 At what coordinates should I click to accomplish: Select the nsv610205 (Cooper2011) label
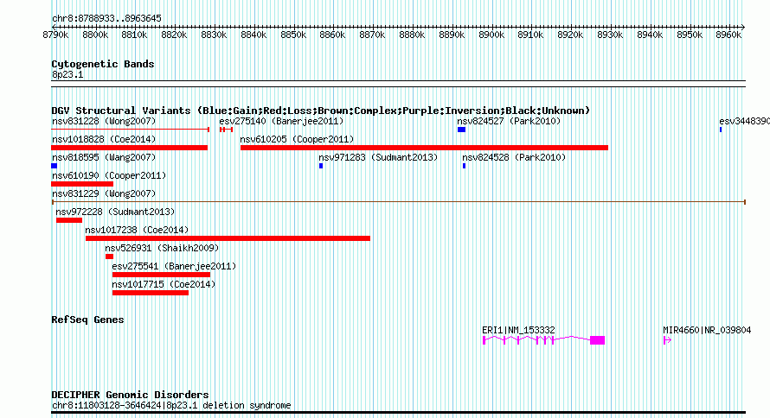(297, 139)
